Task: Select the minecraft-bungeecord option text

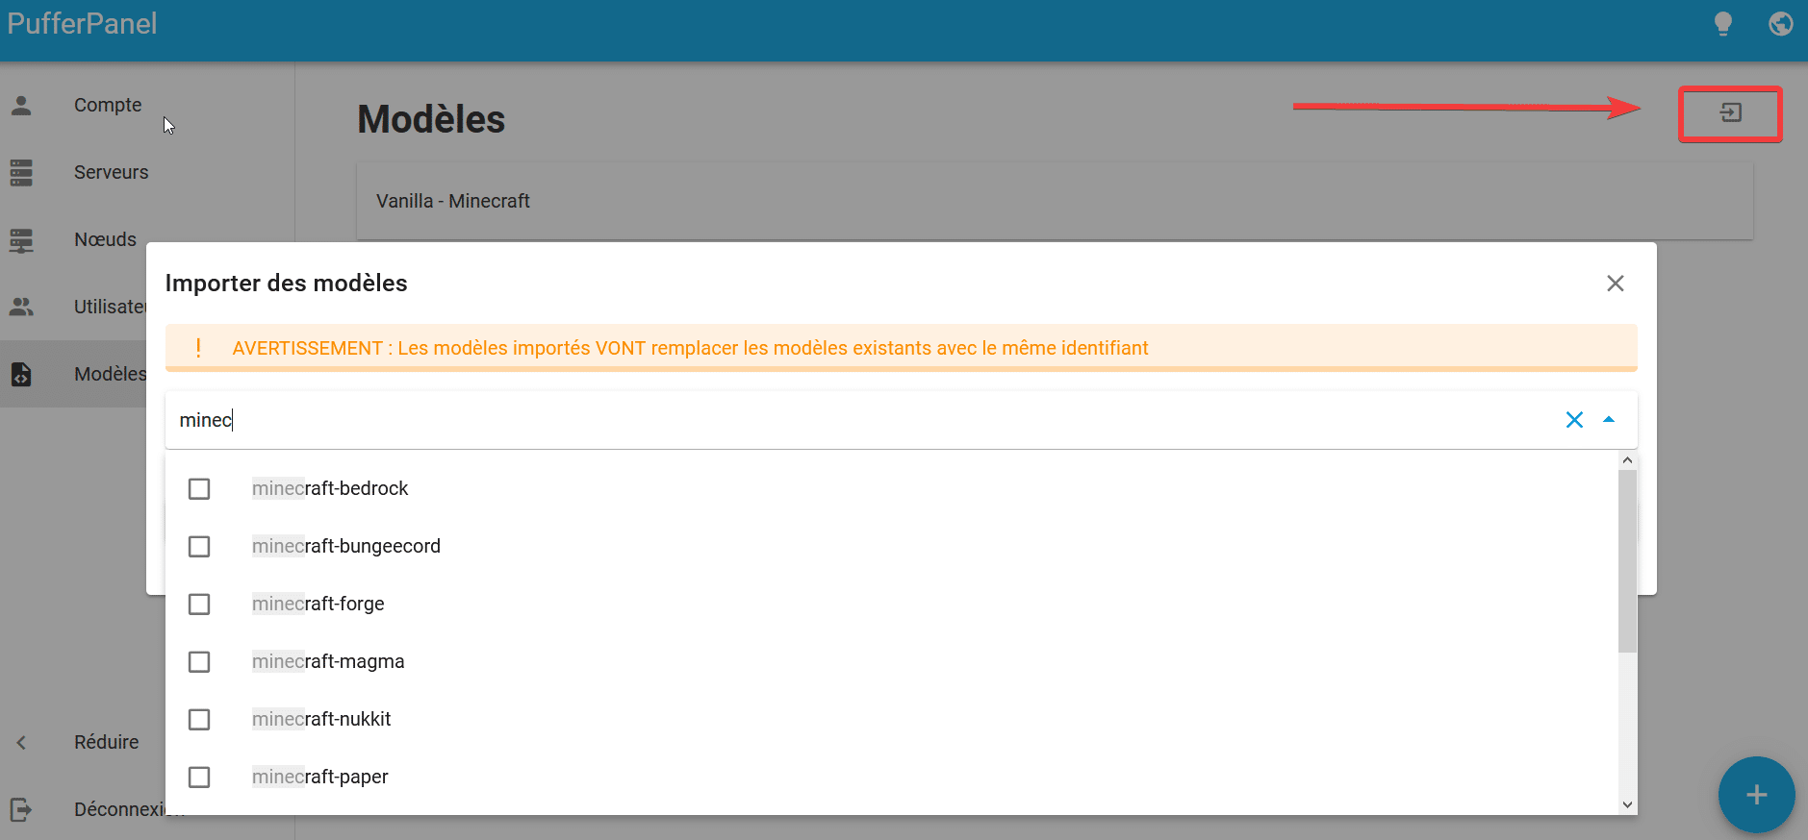Action: 346,547
